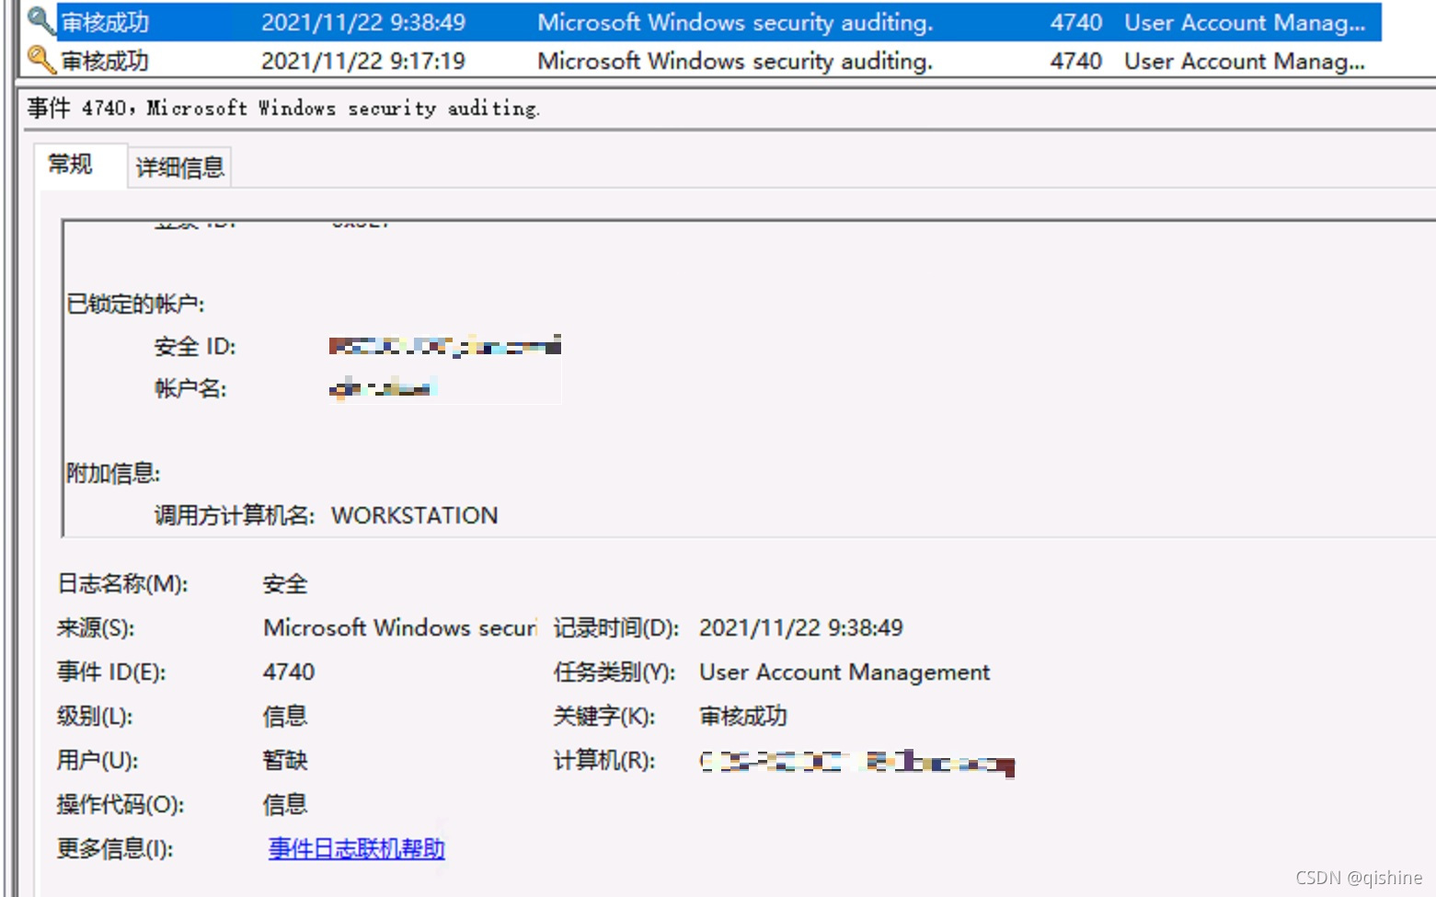Click the 暂缺 user value
Image resolution: width=1436 pixels, height=897 pixels.
click(285, 760)
